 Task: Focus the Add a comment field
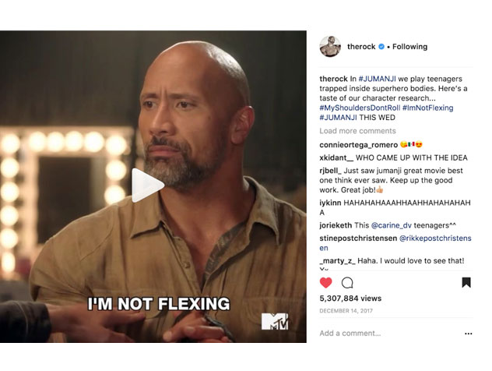(x=381, y=334)
